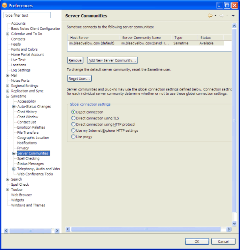Cancel the Preferences dialog
Viewport: 240px width, 250px height.
pyautogui.click(x=223, y=241)
